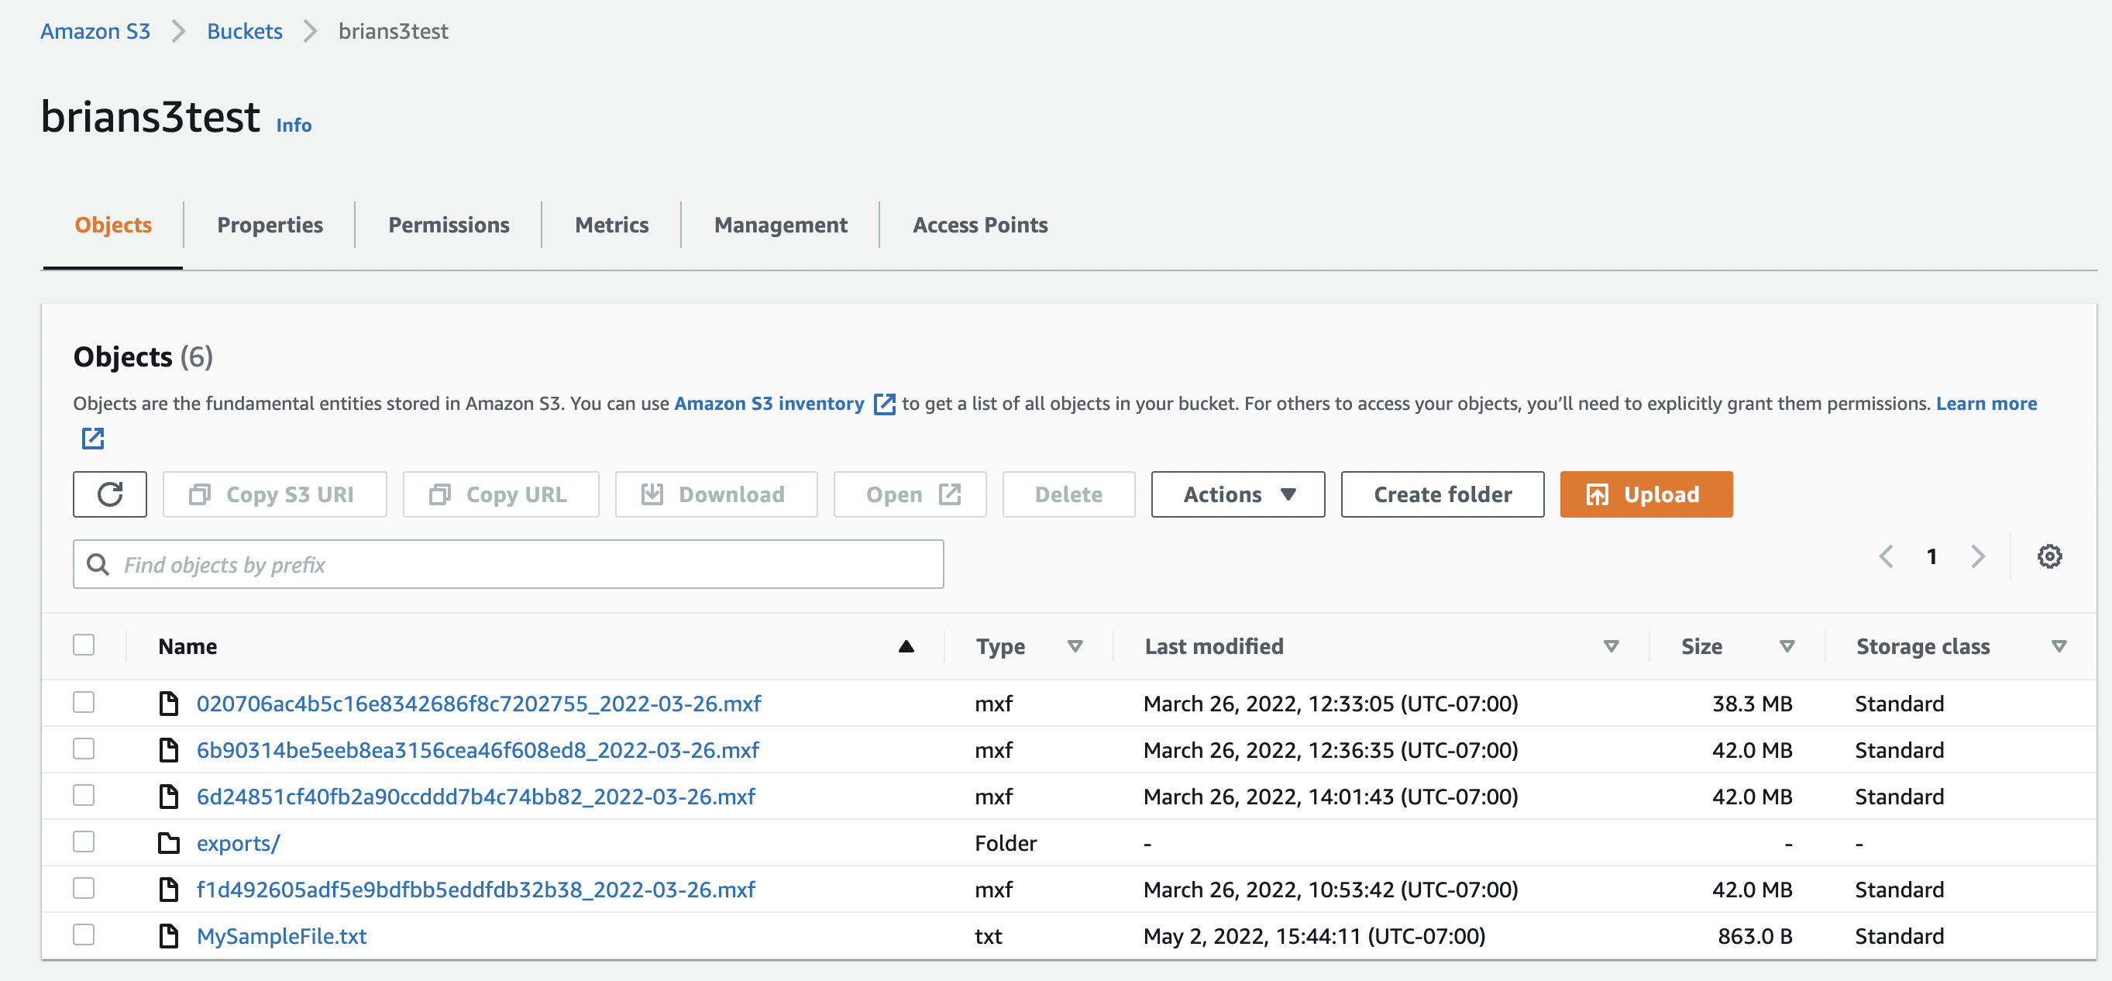The width and height of the screenshot is (2112, 981).
Task: Click the Open button
Action: click(x=910, y=494)
